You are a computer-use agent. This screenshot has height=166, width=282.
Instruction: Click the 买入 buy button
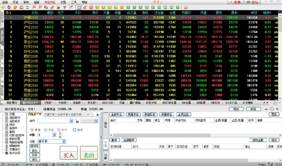pyautogui.click(x=69, y=153)
